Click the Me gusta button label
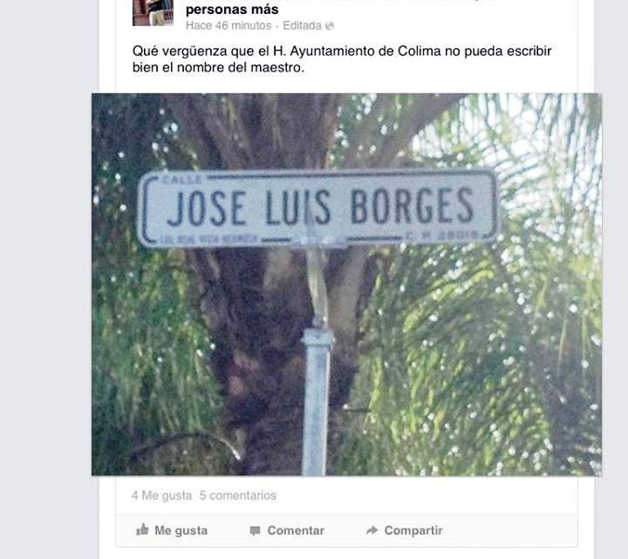628x559 pixels. click(181, 530)
